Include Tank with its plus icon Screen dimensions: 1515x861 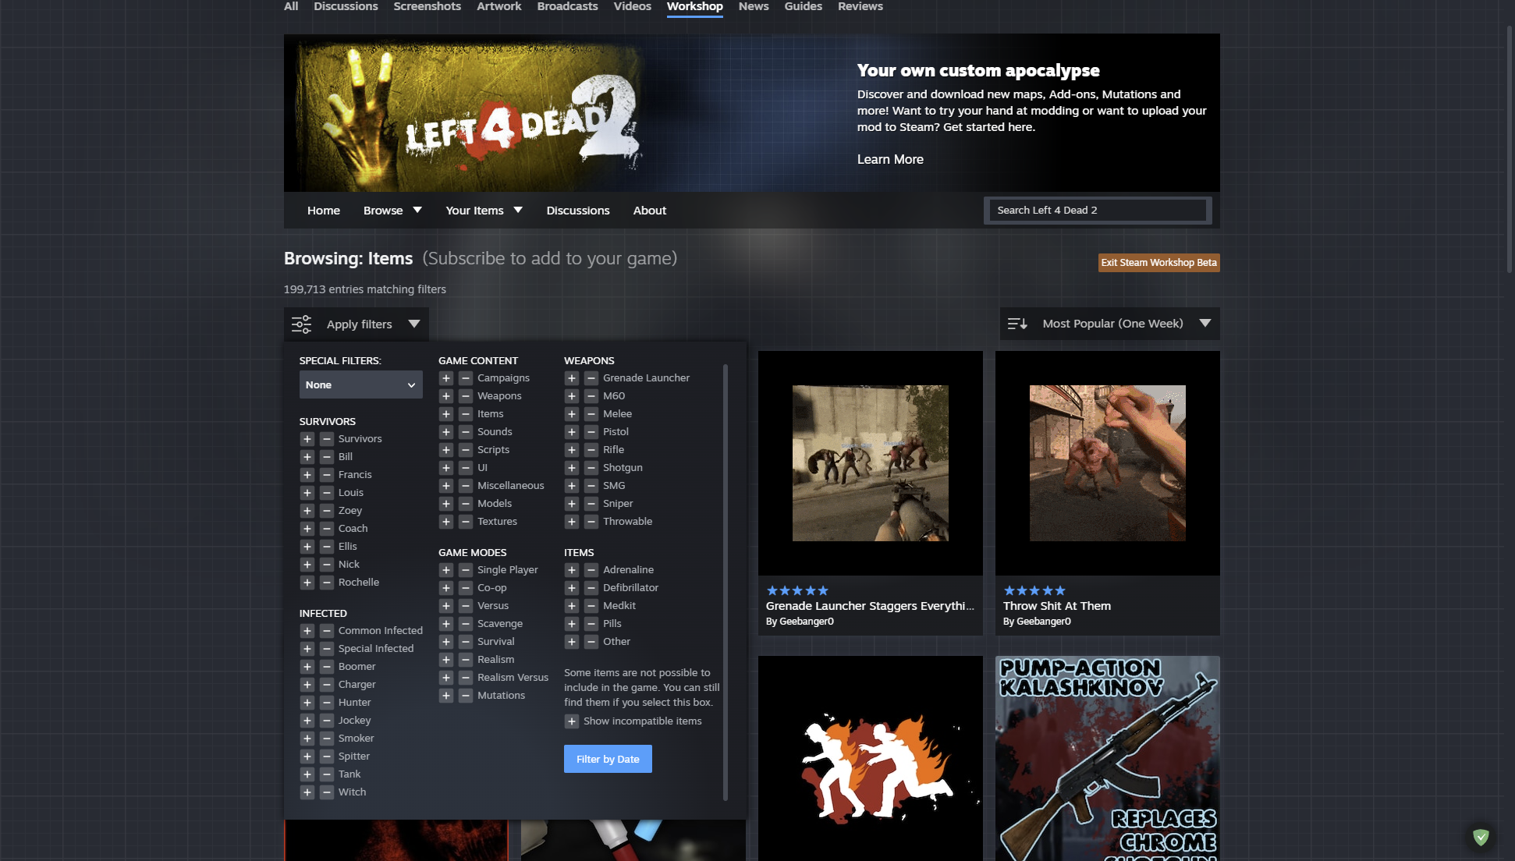(307, 774)
